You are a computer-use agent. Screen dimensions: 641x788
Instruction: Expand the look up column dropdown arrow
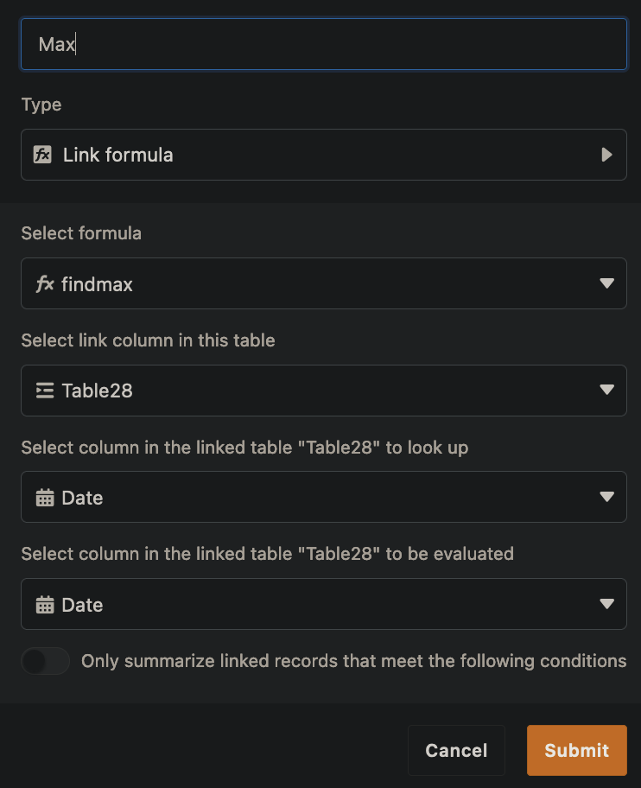606,498
